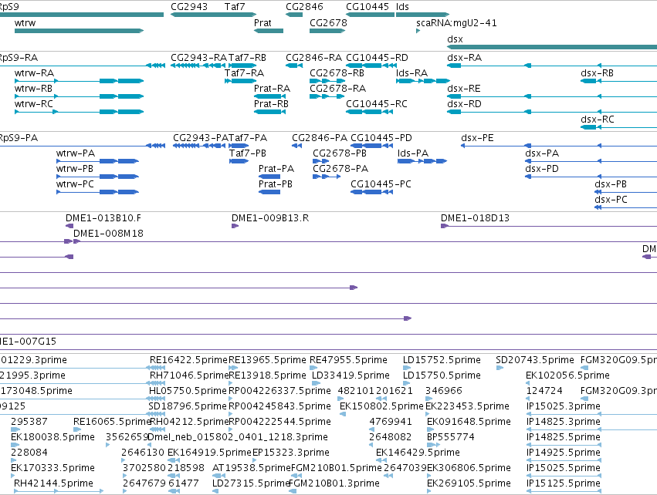Click the CG2678 gene bar
The width and height of the screenshot is (657, 495).
(327, 31)
